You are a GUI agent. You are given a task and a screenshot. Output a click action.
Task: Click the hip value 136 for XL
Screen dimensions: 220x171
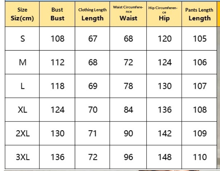coord(165,110)
